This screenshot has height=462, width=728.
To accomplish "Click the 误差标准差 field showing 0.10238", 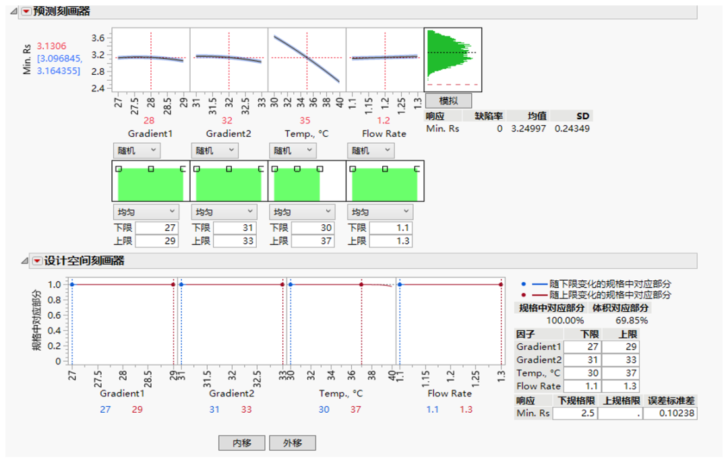I will point(671,414).
